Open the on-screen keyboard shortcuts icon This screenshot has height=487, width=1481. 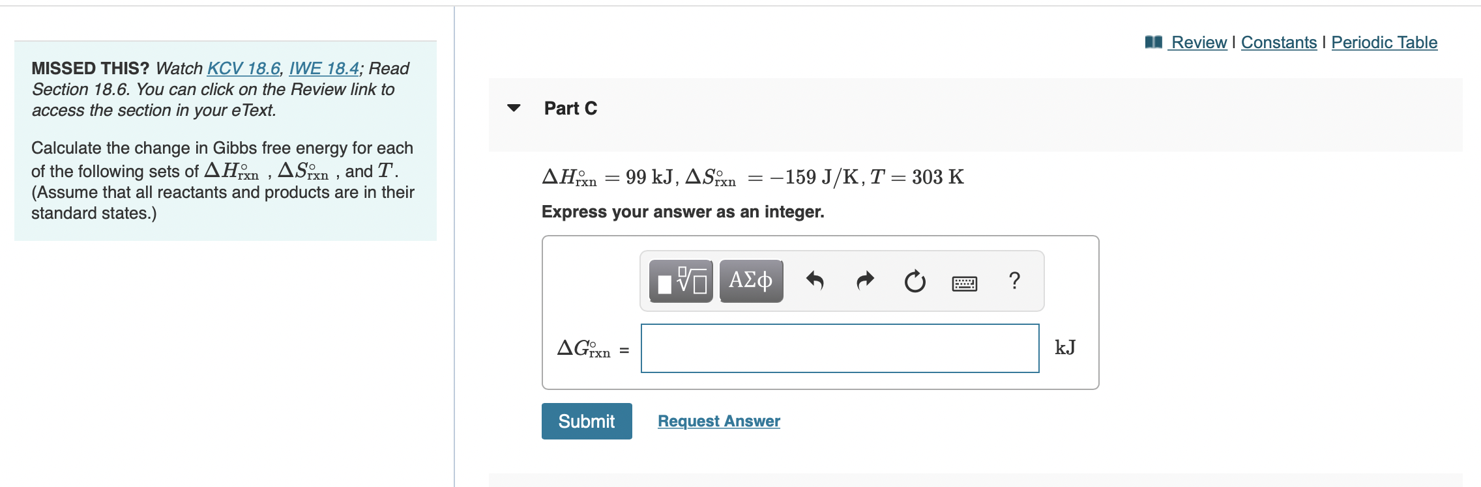point(963,280)
